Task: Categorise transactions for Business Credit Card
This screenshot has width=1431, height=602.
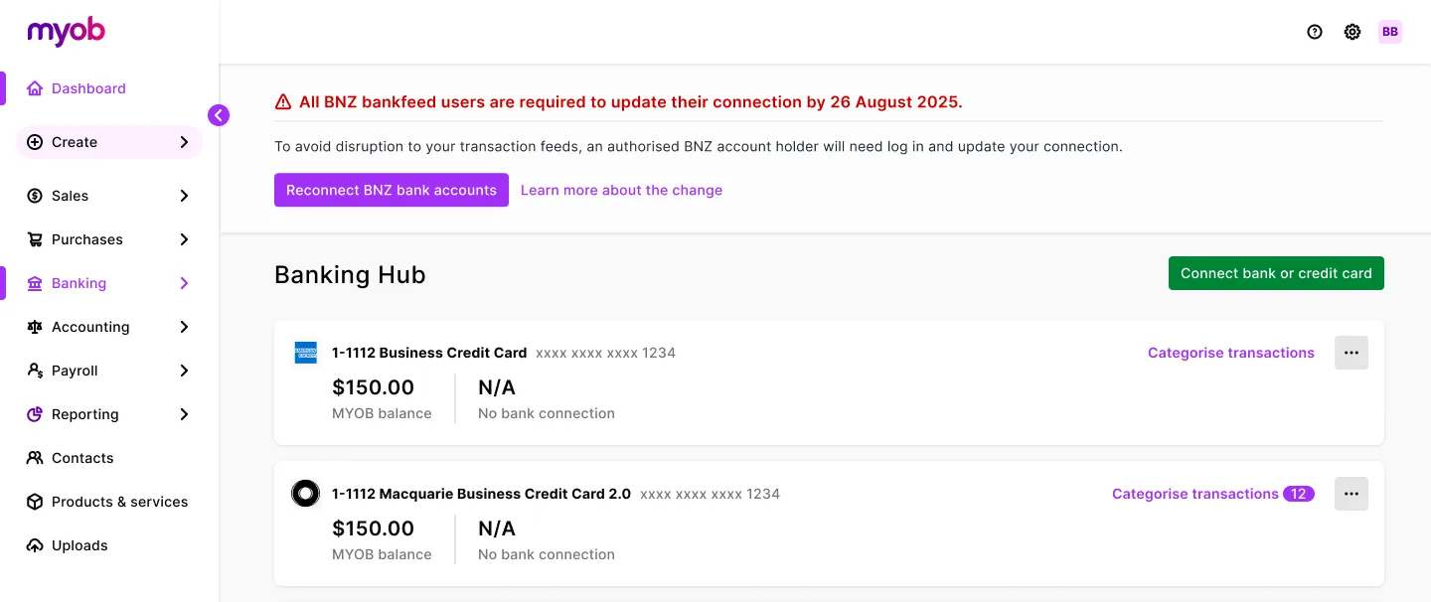Action: click(1231, 353)
